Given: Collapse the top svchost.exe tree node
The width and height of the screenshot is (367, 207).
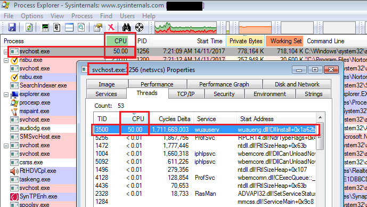Looking at the screenshot, I should tap(6, 52).
